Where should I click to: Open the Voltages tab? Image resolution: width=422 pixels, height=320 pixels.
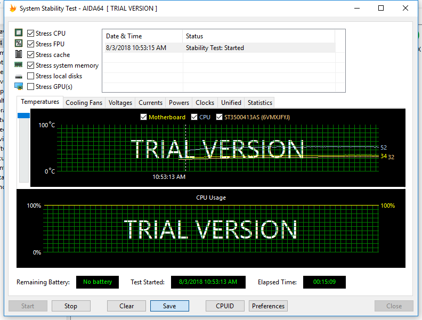point(120,103)
